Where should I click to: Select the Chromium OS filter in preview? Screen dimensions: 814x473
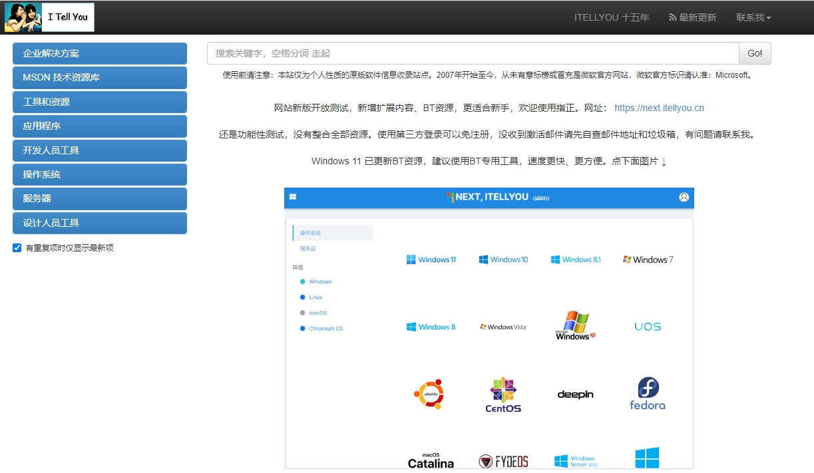(x=321, y=329)
